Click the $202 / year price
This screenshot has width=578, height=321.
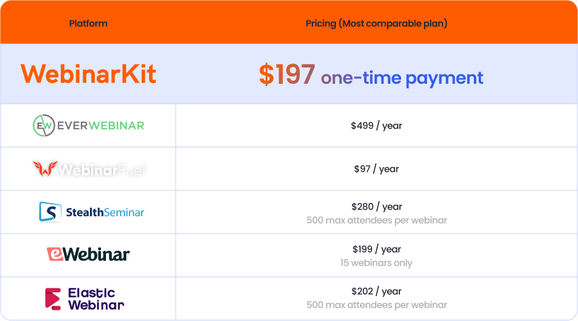377,291
